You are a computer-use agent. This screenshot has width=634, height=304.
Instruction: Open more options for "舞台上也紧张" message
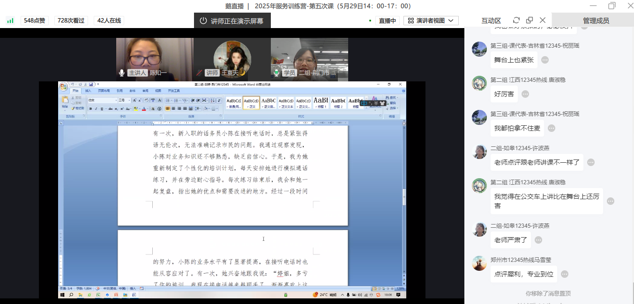[544, 60]
